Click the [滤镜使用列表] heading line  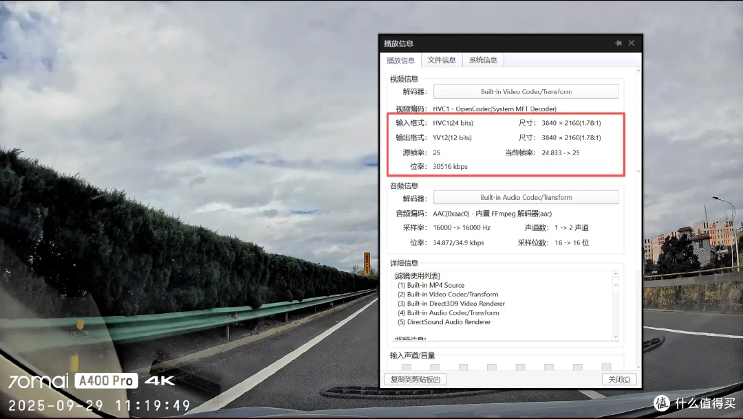(x=417, y=275)
